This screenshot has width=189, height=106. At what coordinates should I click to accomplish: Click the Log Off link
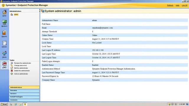184,5
